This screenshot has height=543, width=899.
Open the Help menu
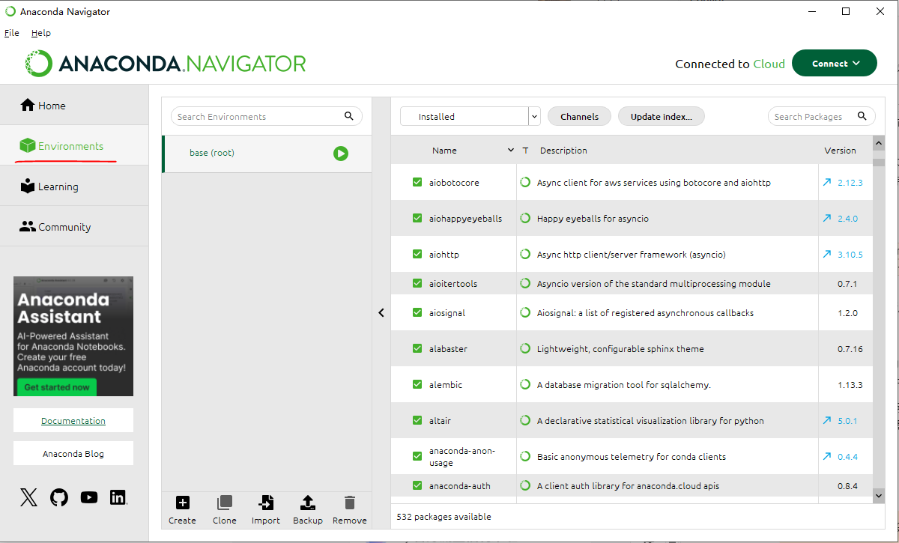tap(41, 33)
